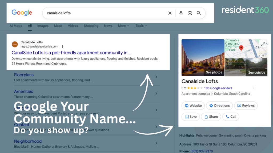273x153 pixels.
Task: Switch to the Maps tab
Action: [58, 26]
